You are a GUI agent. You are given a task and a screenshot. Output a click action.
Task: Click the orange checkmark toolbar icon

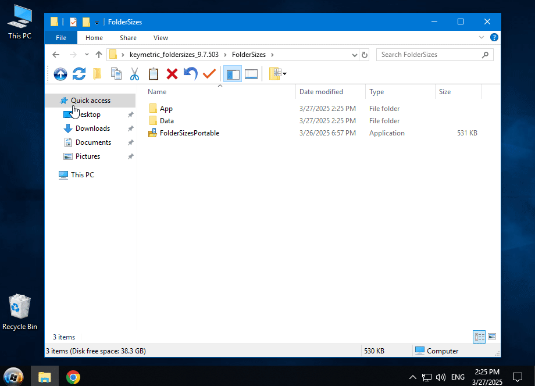(x=209, y=74)
